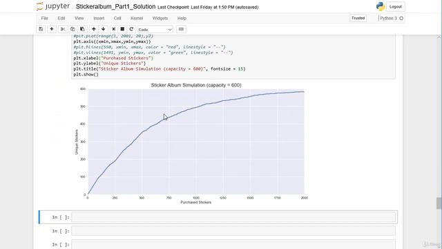Click the plt.ylabel("Unique Stickers") code line
The height and width of the screenshot is (249, 442).
(x=110, y=64)
